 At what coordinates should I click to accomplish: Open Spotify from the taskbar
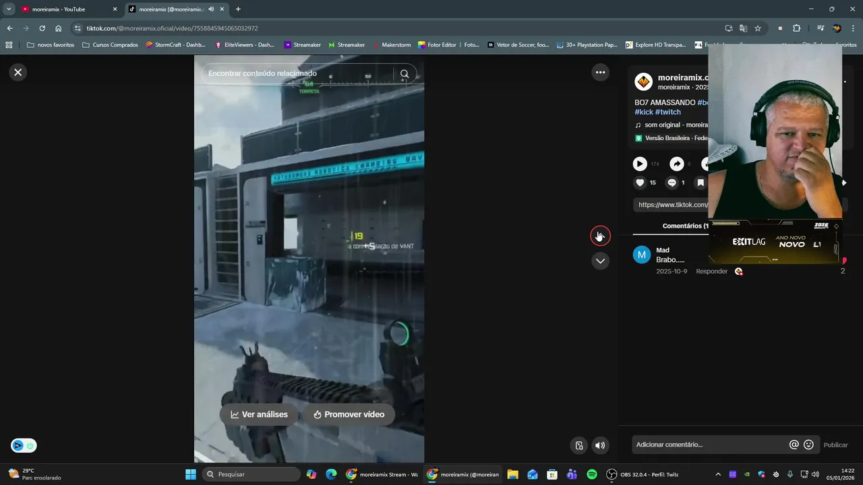(592, 474)
